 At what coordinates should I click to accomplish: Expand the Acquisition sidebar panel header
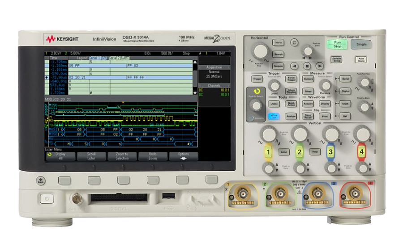214,67
